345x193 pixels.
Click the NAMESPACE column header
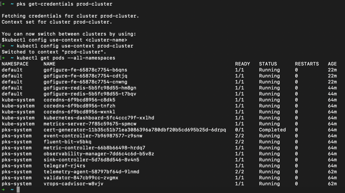(x=15, y=64)
